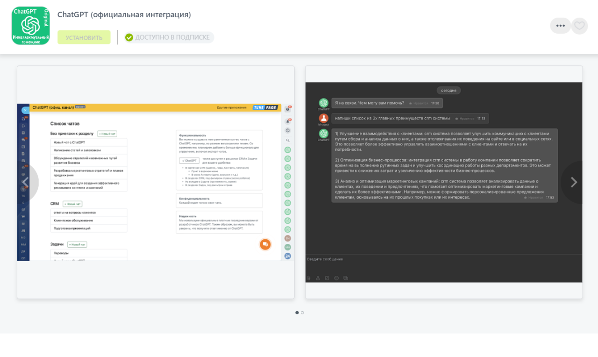
Task: Click the Переводы chat row
Action: pyautogui.click(x=89, y=253)
